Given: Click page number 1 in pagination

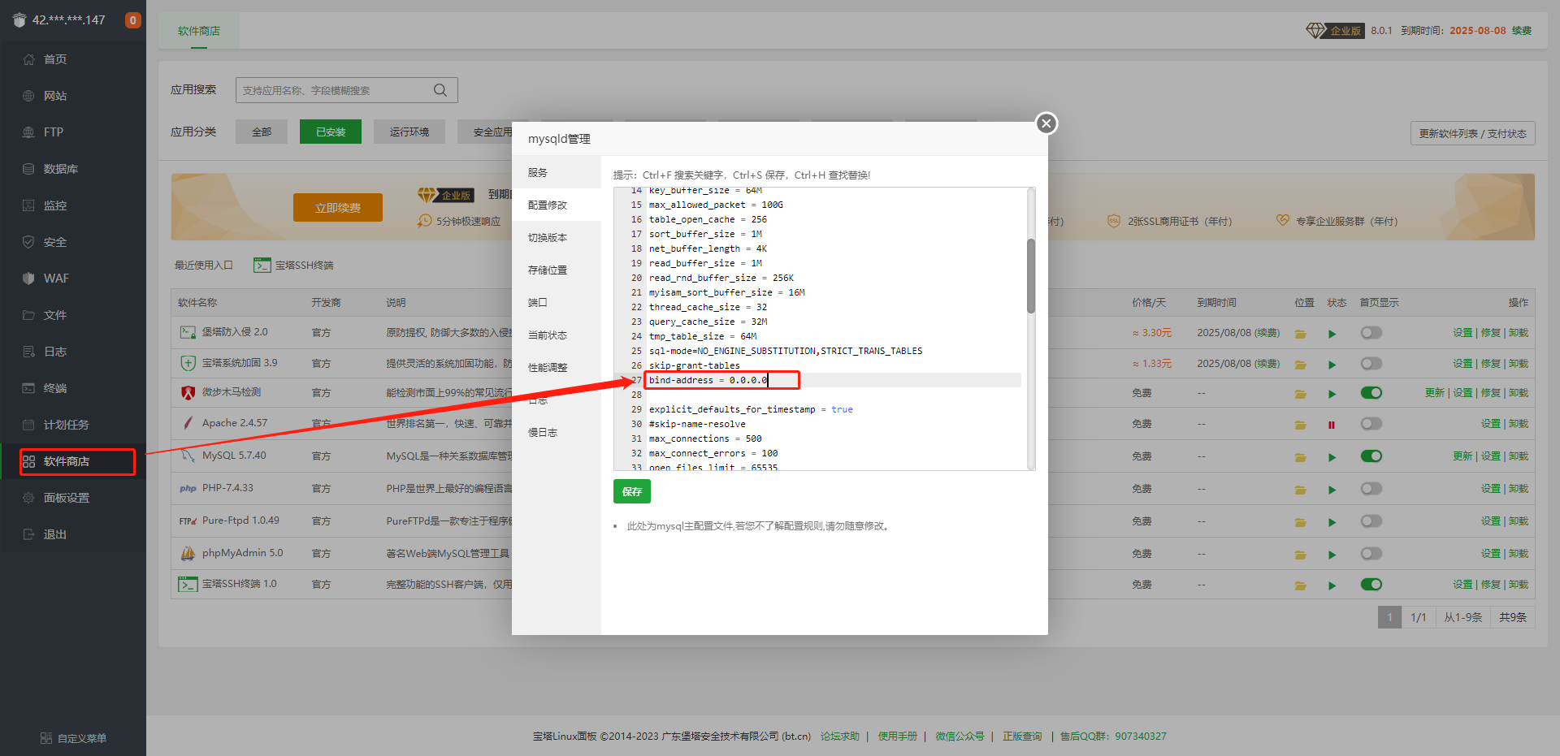Looking at the screenshot, I should click(1389, 617).
